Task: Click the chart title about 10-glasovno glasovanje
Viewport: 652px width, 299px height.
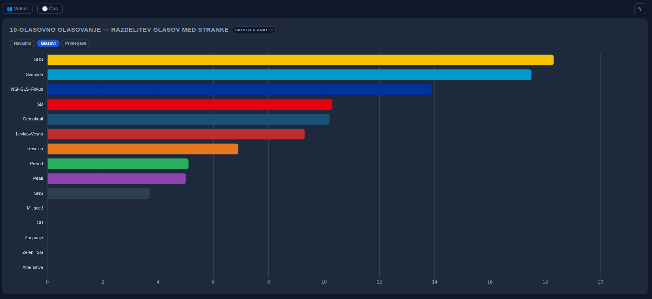Action: (119, 30)
